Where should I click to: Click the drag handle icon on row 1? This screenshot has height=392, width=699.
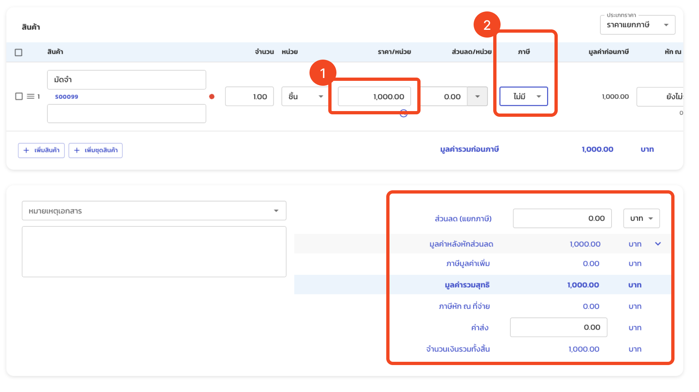tap(31, 96)
